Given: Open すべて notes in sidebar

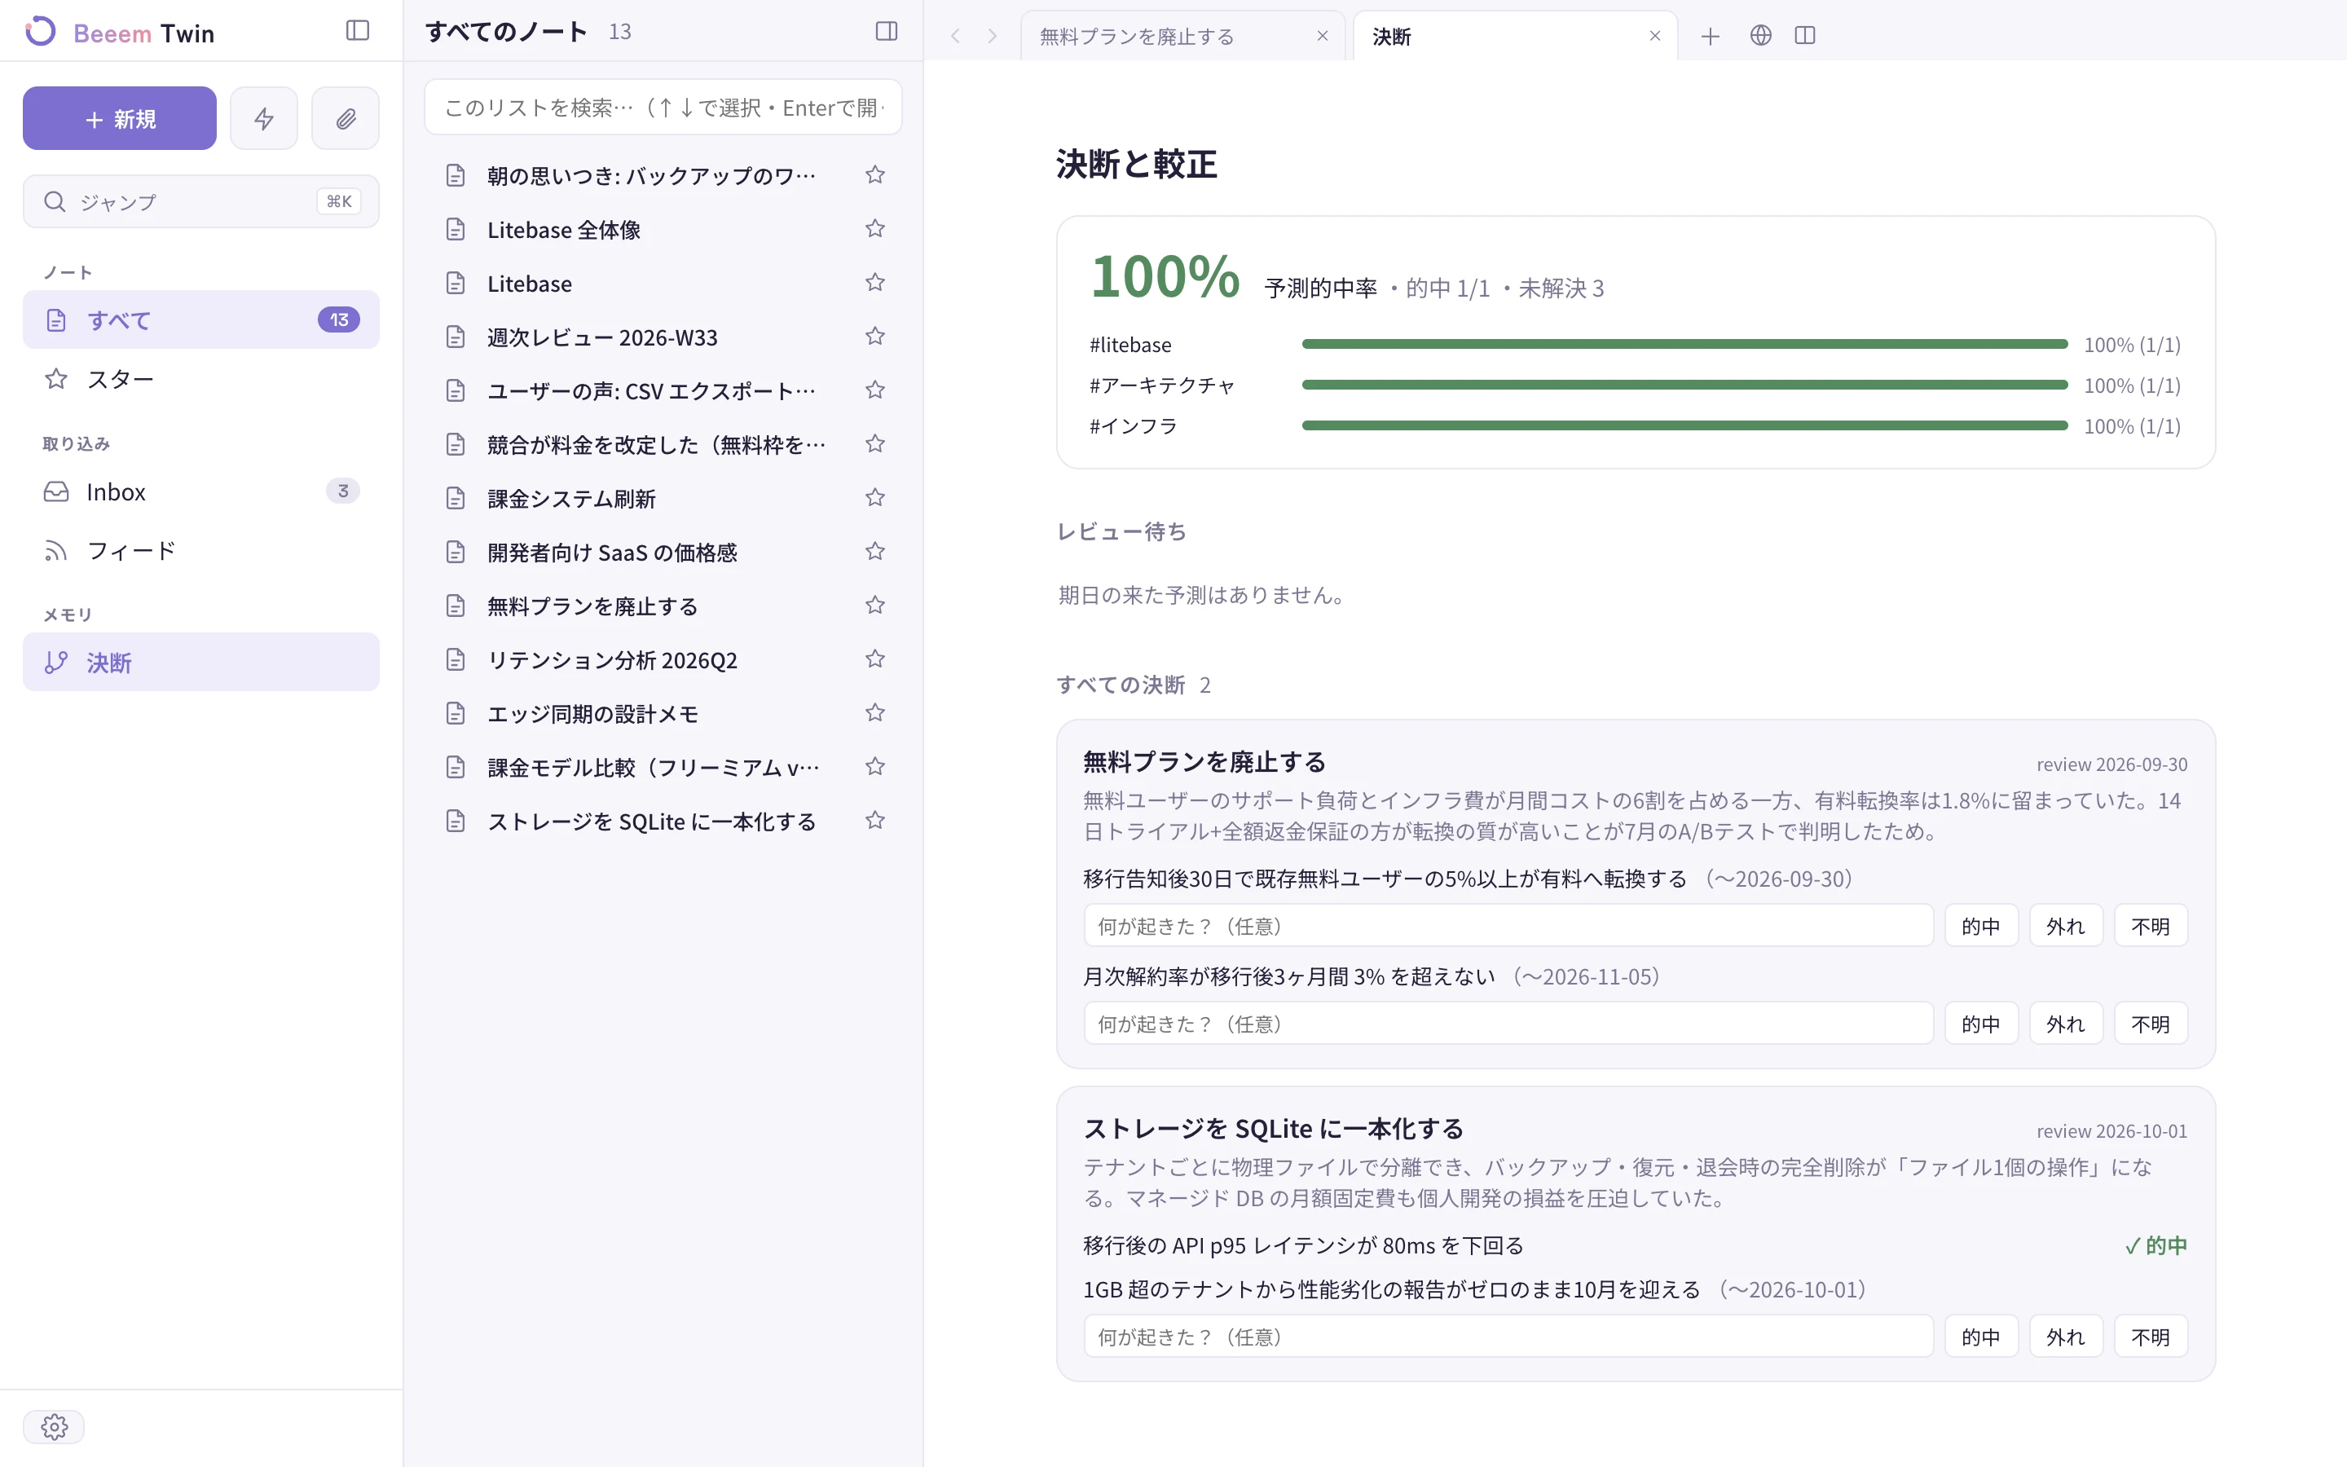Looking at the screenshot, I should [x=200, y=319].
